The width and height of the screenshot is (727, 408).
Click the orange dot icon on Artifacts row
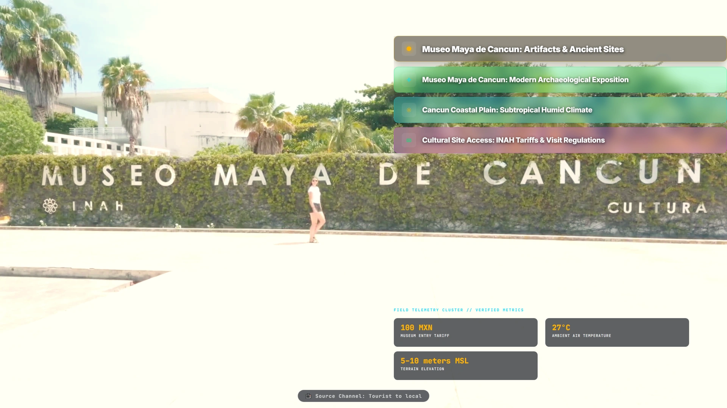pos(409,49)
